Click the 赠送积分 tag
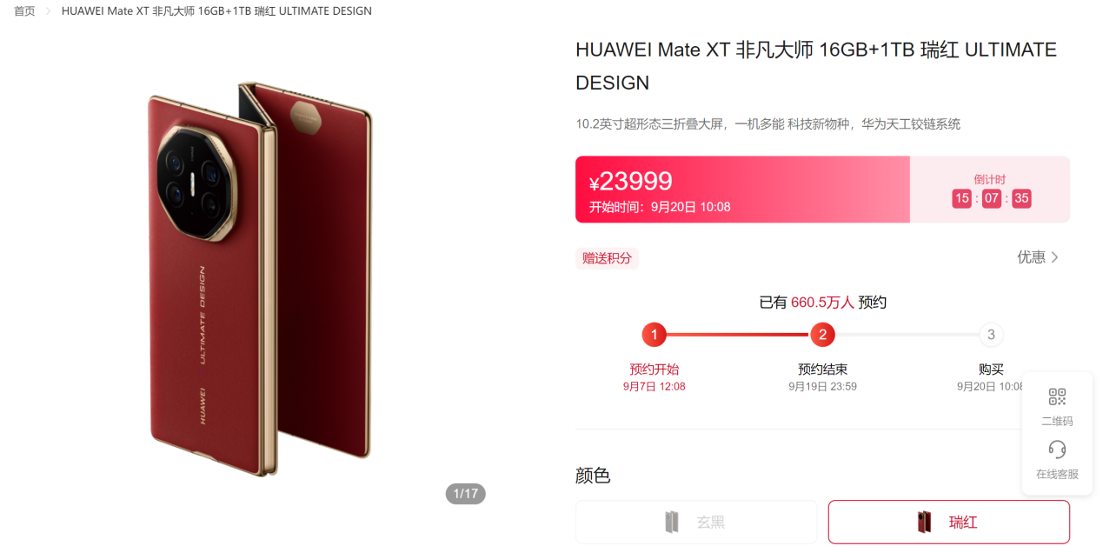Screen dimensions: 1103x546 (x=607, y=258)
